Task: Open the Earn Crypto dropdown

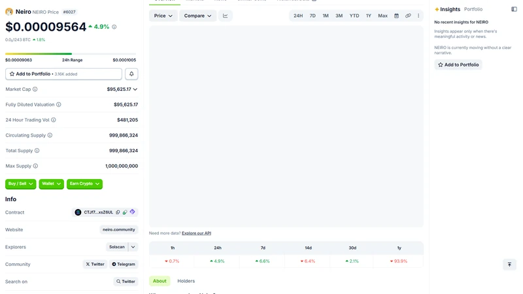Action: (x=85, y=184)
